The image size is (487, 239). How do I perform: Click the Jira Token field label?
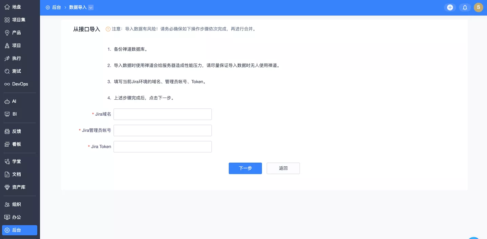tap(101, 147)
